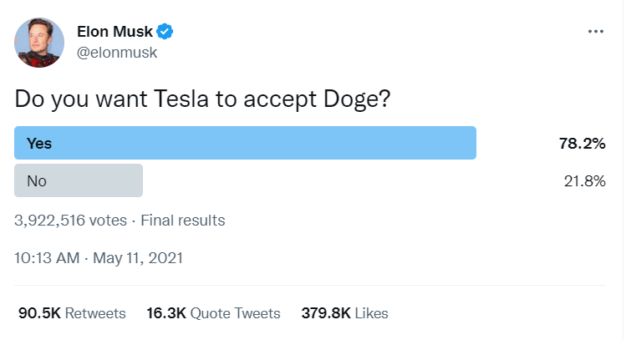
Task: View the 16.3K Quote Tweets list
Action: click(x=213, y=313)
